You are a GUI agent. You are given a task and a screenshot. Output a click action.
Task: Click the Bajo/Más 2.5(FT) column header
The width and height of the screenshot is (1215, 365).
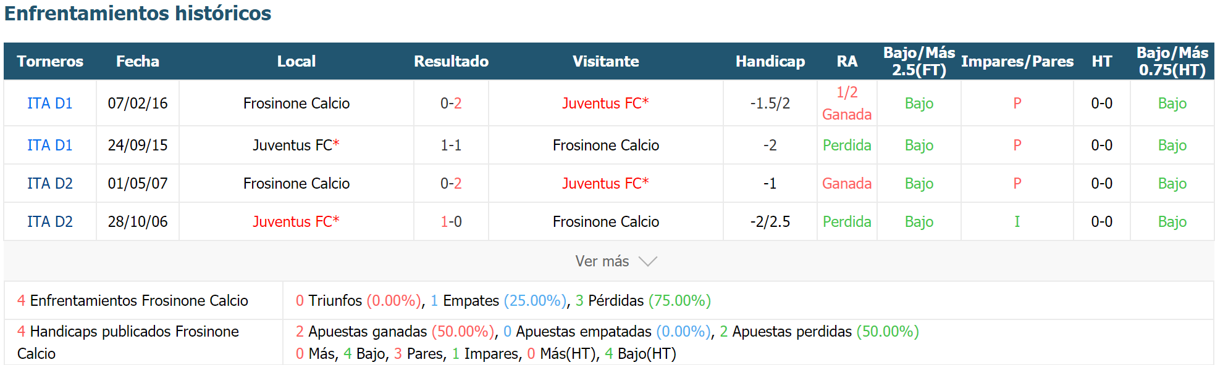pos(919,61)
